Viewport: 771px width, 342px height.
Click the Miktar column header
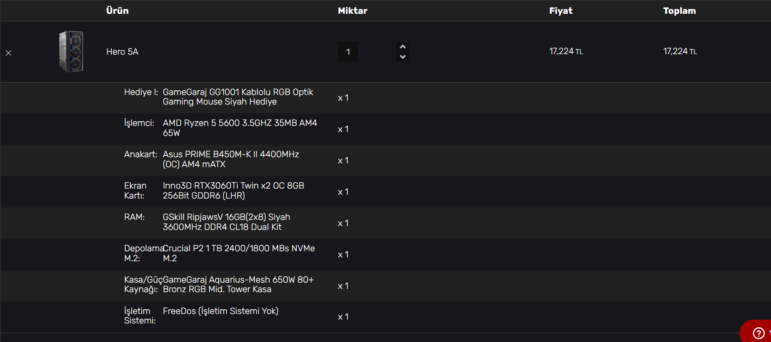(352, 10)
